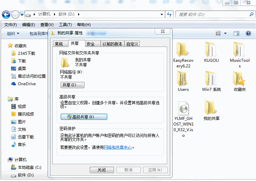Select the EasyRecovery6.22 folder
Viewport: 256px width, 182px height.
183,55
